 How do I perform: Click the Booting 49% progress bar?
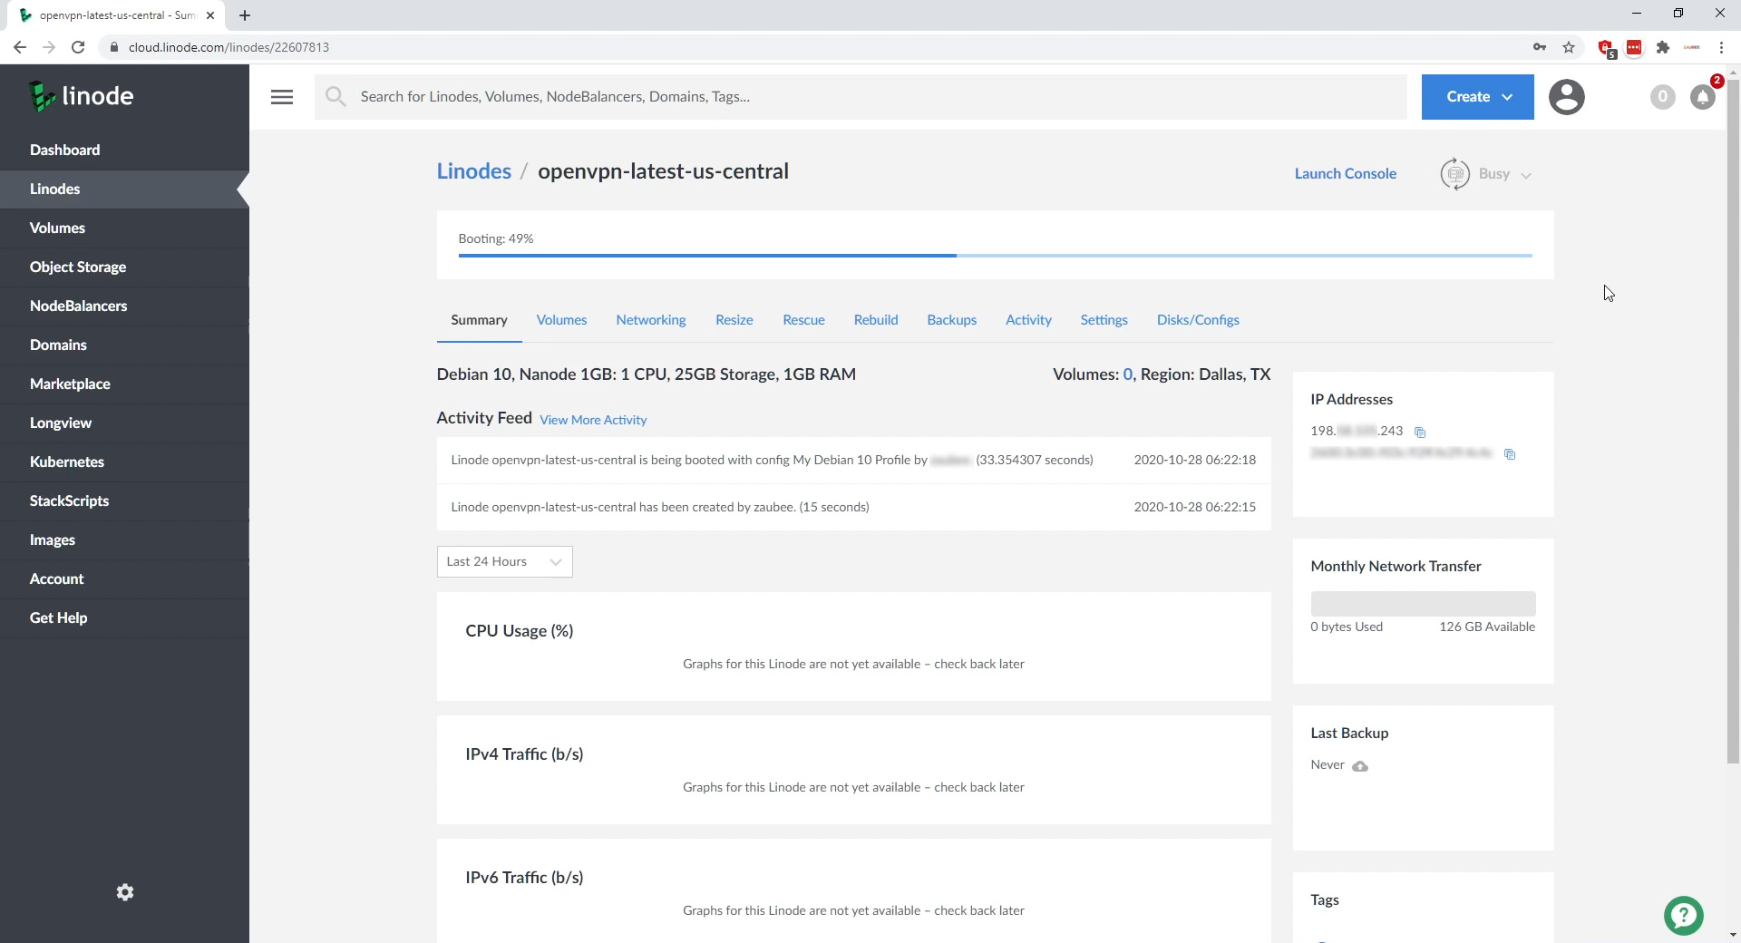pyautogui.click(x=995, y=256)
